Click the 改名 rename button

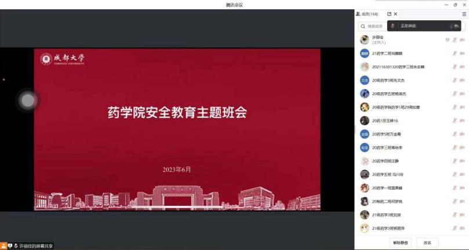427,242
